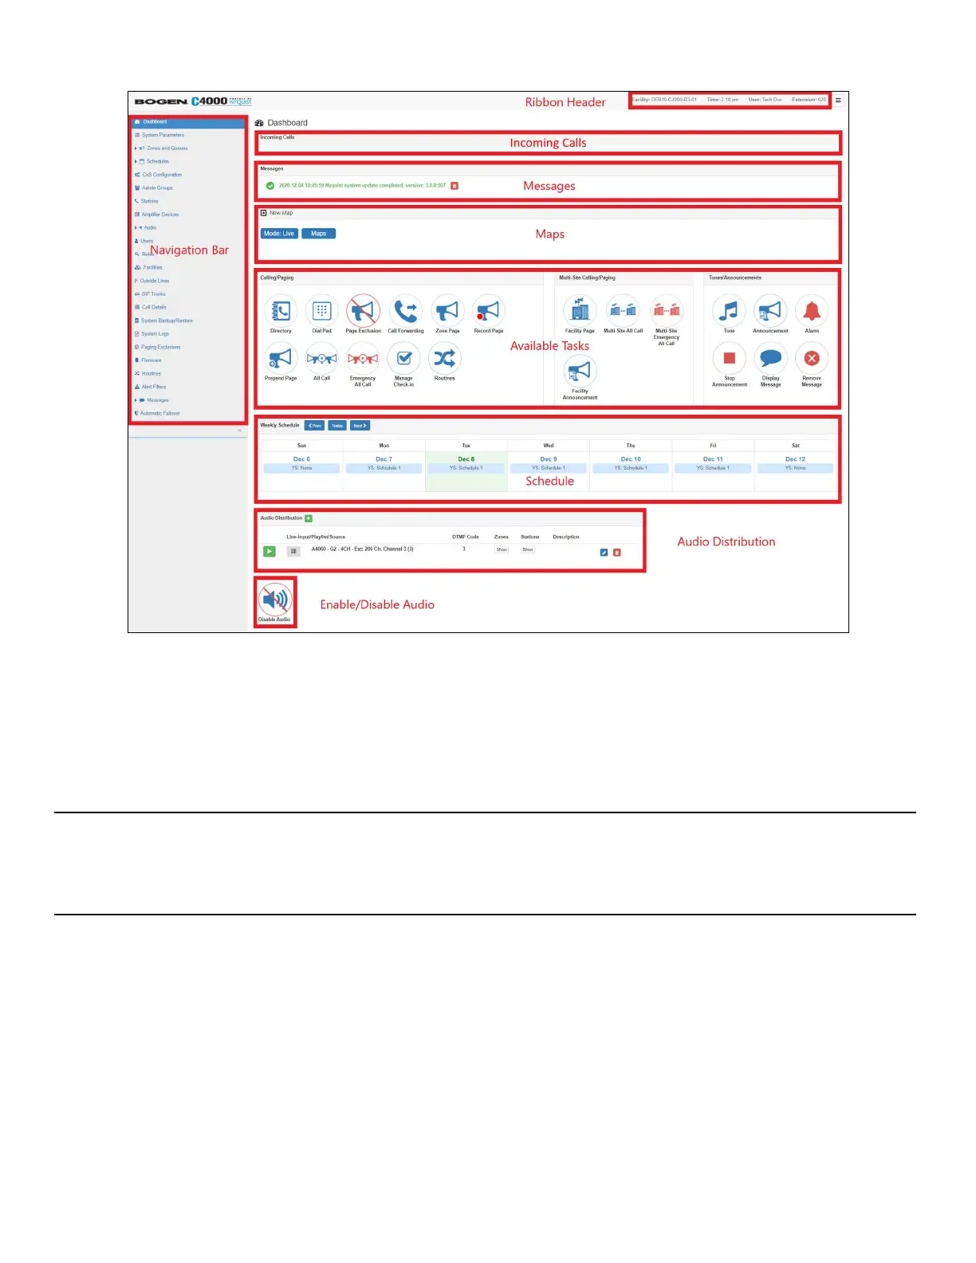Open Display Message
The width and height of the screenshot is (976, 1263).
(x=770, y=359)
